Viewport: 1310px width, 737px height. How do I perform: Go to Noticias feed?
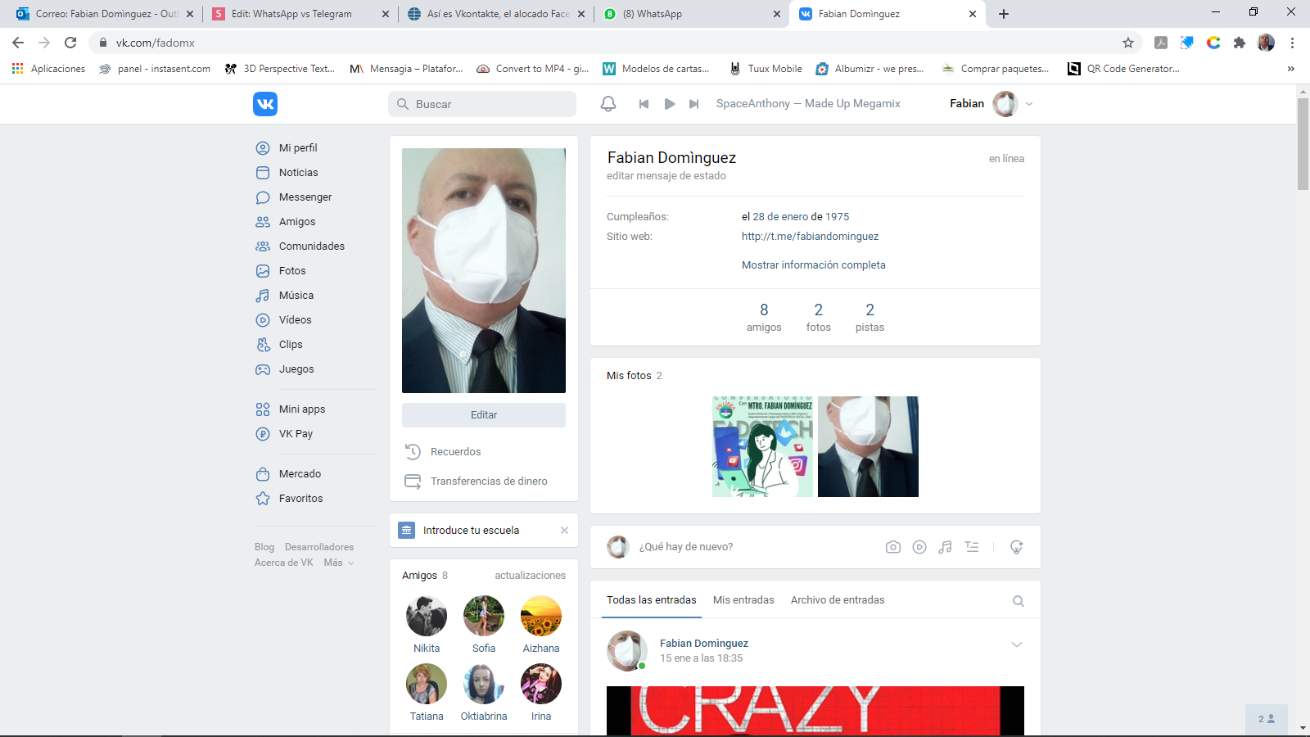click(298, 173)
